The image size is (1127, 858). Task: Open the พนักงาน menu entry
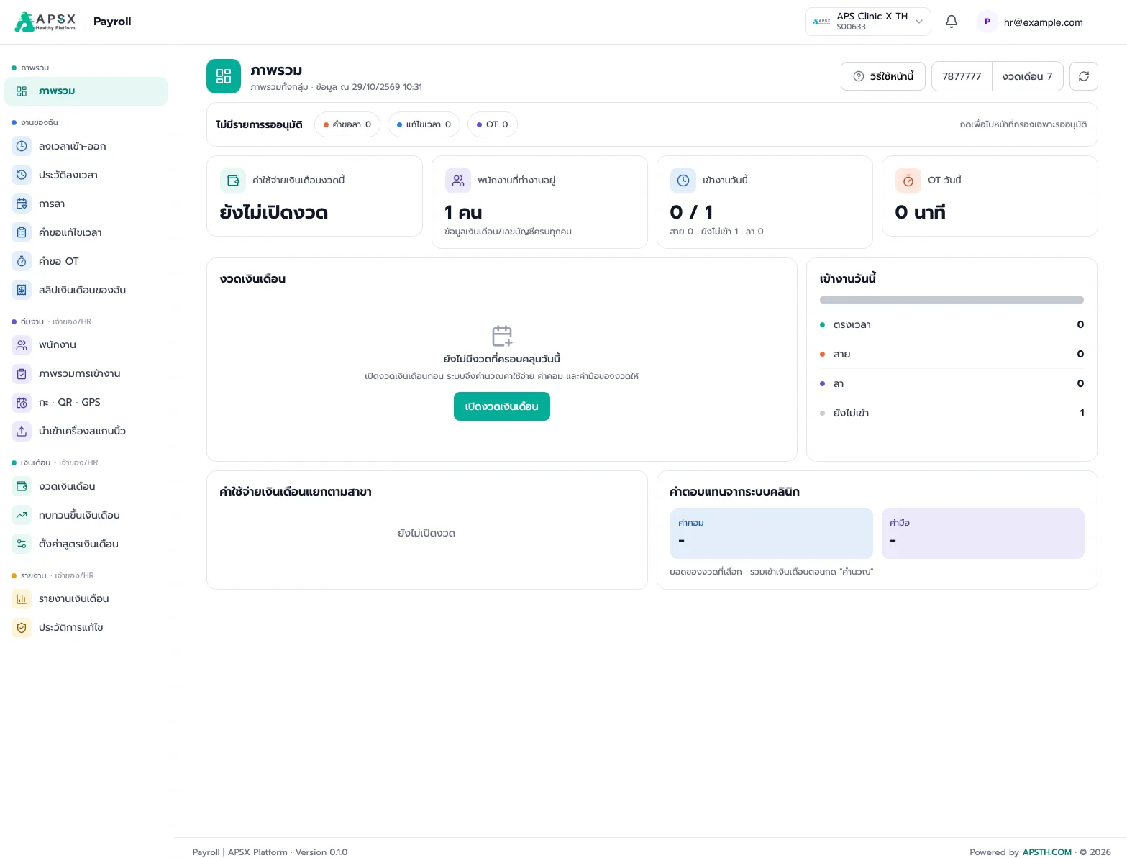point(86,344)
